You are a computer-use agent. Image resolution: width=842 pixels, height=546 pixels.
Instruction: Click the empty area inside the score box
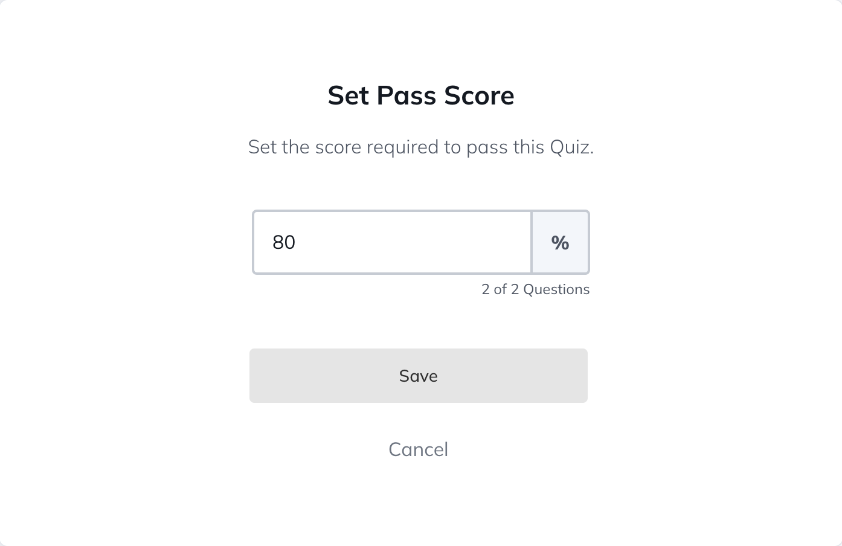[x=423, y=242]
